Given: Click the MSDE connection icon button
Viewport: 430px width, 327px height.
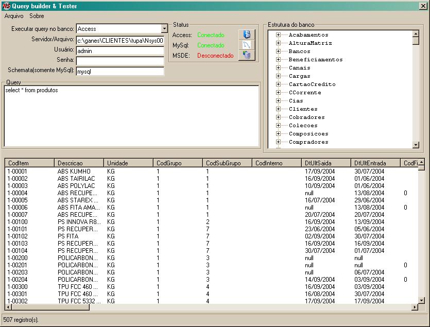Looking at the screenshot, I should [x=246, y=55].
